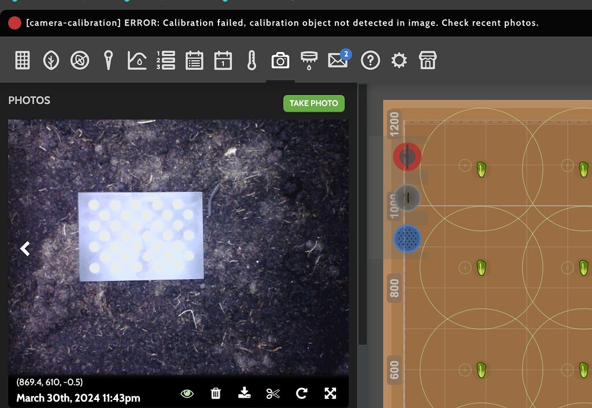Select the red weed marker on the map

coord(407,155)
